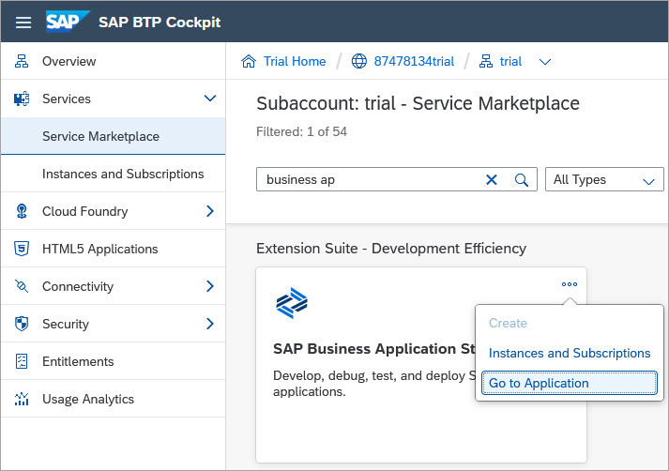Image resolution: width=669 pixels, height=471 pixels.
Task: Expand the Cloud Foundry chevron
Action: pos(210,211)
